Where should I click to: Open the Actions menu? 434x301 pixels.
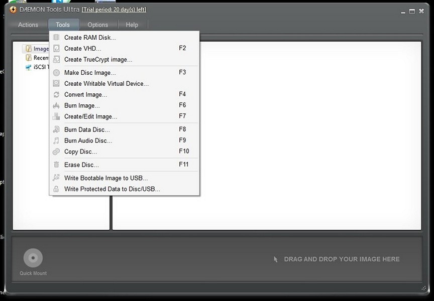click(28, 25)
